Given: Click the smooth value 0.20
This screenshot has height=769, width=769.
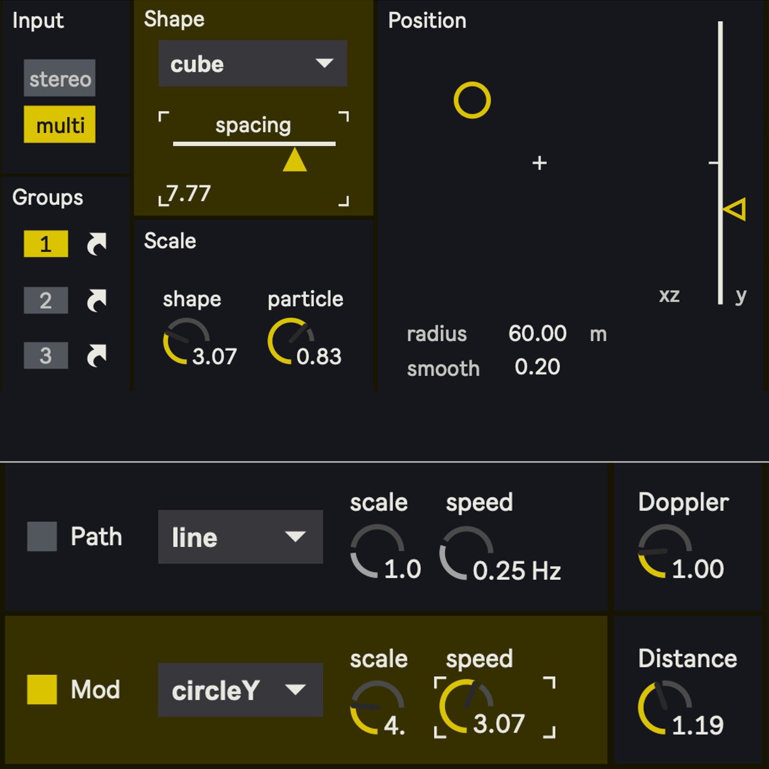Looking at the screenshot, I should click(x=537, y=367).
